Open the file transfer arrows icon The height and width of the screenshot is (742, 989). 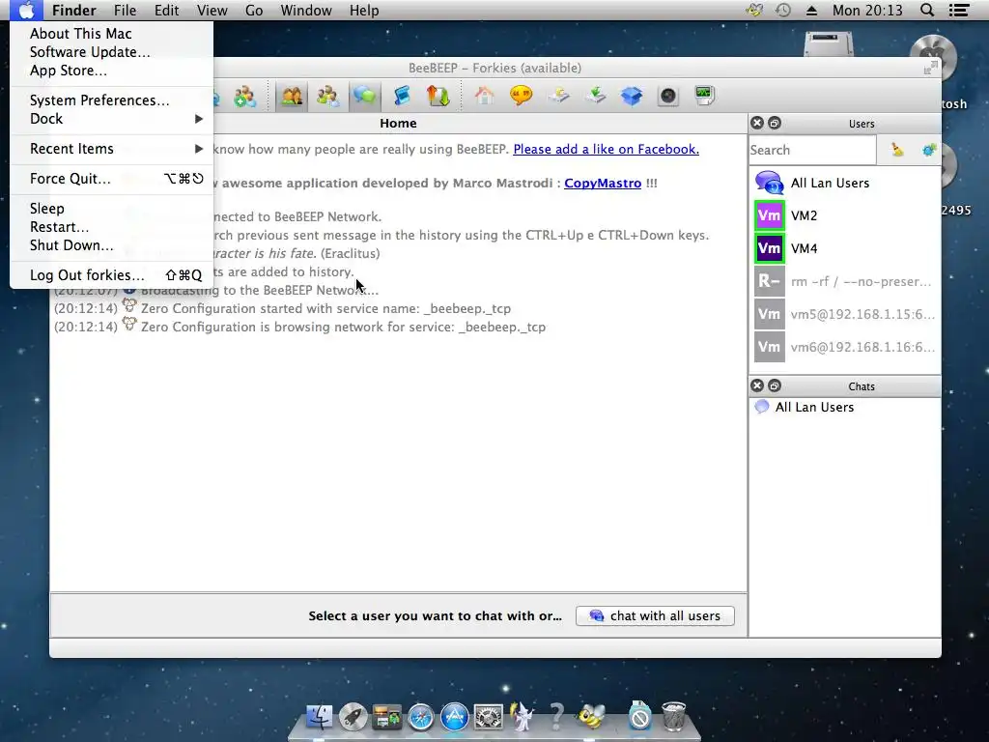[x=438, y=97]
